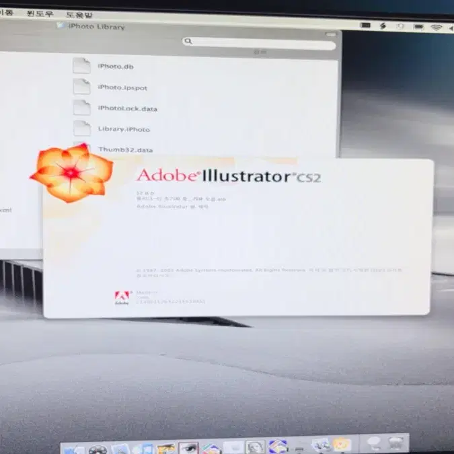This screenshot has height=454, width=454.
Task: Click the file name iPhotoLock.data
Action: point(127,108)
